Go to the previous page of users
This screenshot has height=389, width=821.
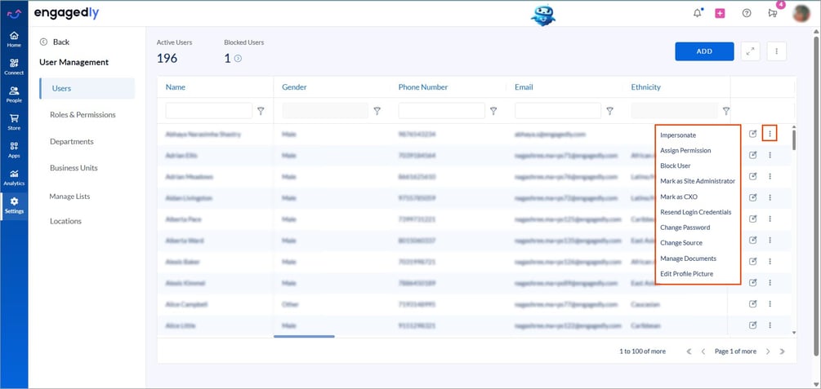pos(703,351)
